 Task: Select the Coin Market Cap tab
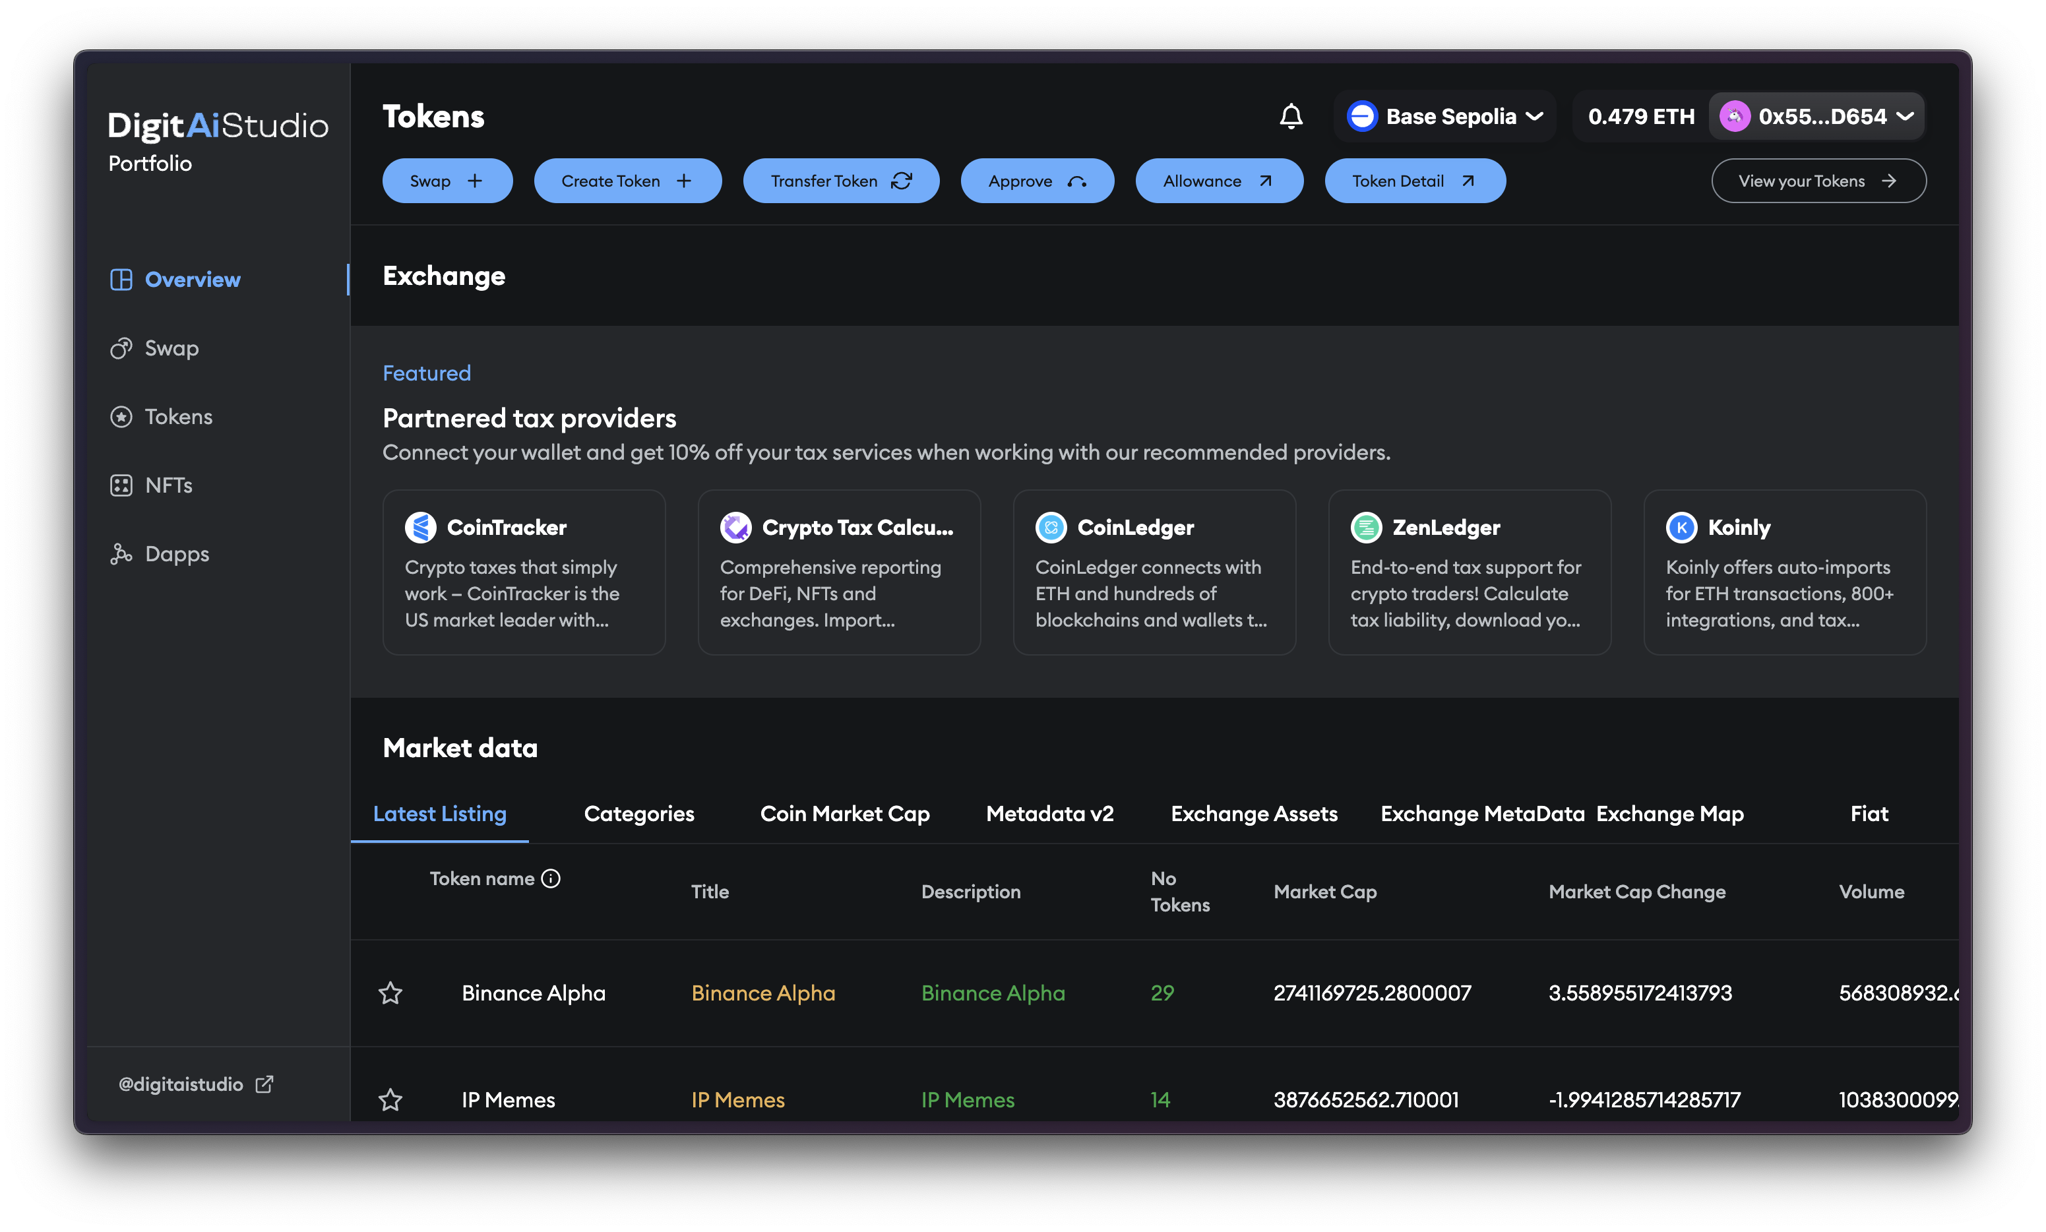tap(844, 814)
